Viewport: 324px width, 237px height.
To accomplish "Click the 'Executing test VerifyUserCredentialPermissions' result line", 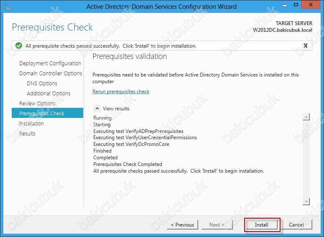I will coord(145,138).
